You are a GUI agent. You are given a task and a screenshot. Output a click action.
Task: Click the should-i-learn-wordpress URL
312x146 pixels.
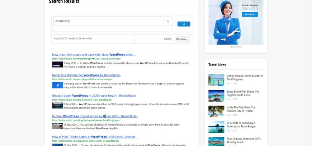point(82,100)
